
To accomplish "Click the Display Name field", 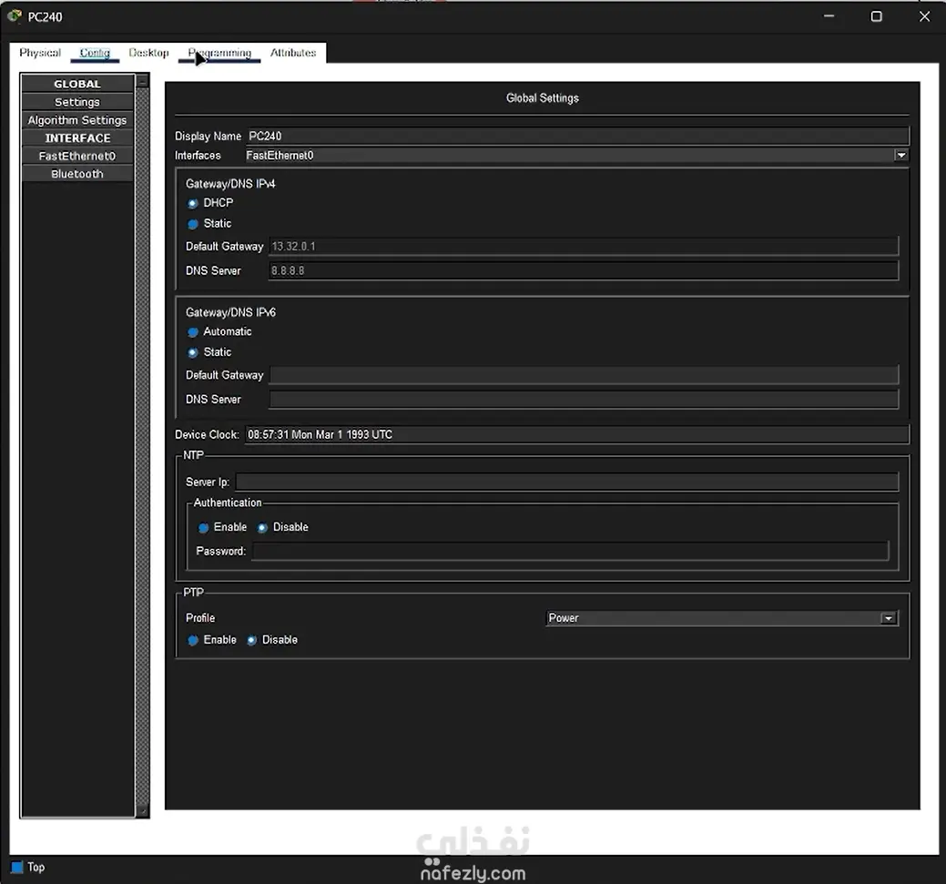I will point(577,136).
